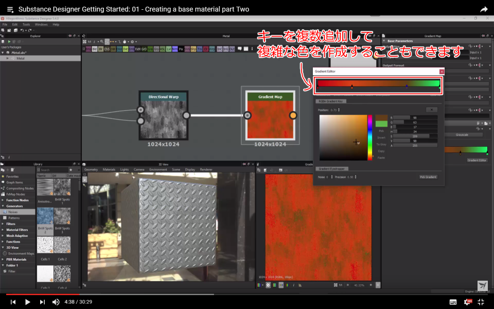The height and width of the screenshot is (309, 494).
Task: Open the Edit menu
Action: [15, 24]
